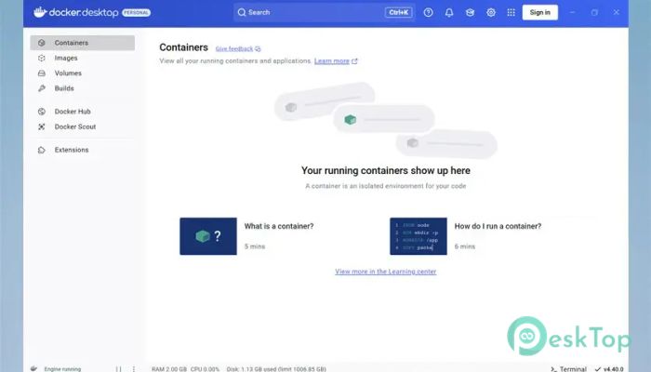
Task: Open How do I run a container thumbnail
Action: coord(418,236)
